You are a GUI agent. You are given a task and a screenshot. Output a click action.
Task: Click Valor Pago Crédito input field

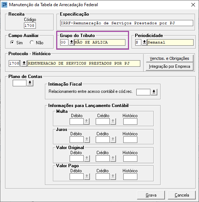[x=103, y=177]
